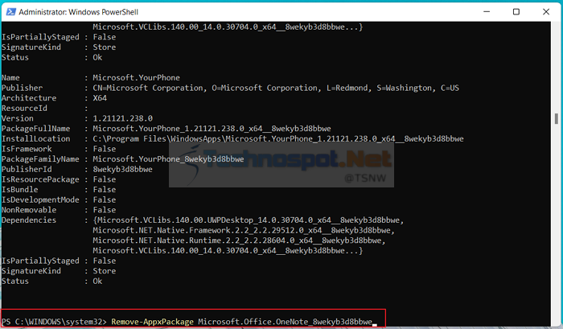The image size is (563, 329).
Task: Click the PowerShell icon in the title bar
Action: coord(10,12)
